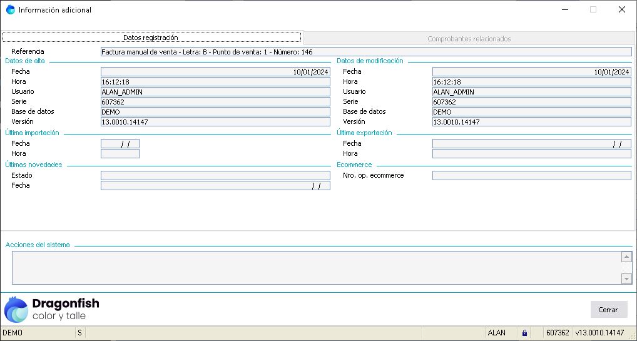Select the Datos de alta Fecha field
The width and height of the screenshot is (637, 341).
215,72
